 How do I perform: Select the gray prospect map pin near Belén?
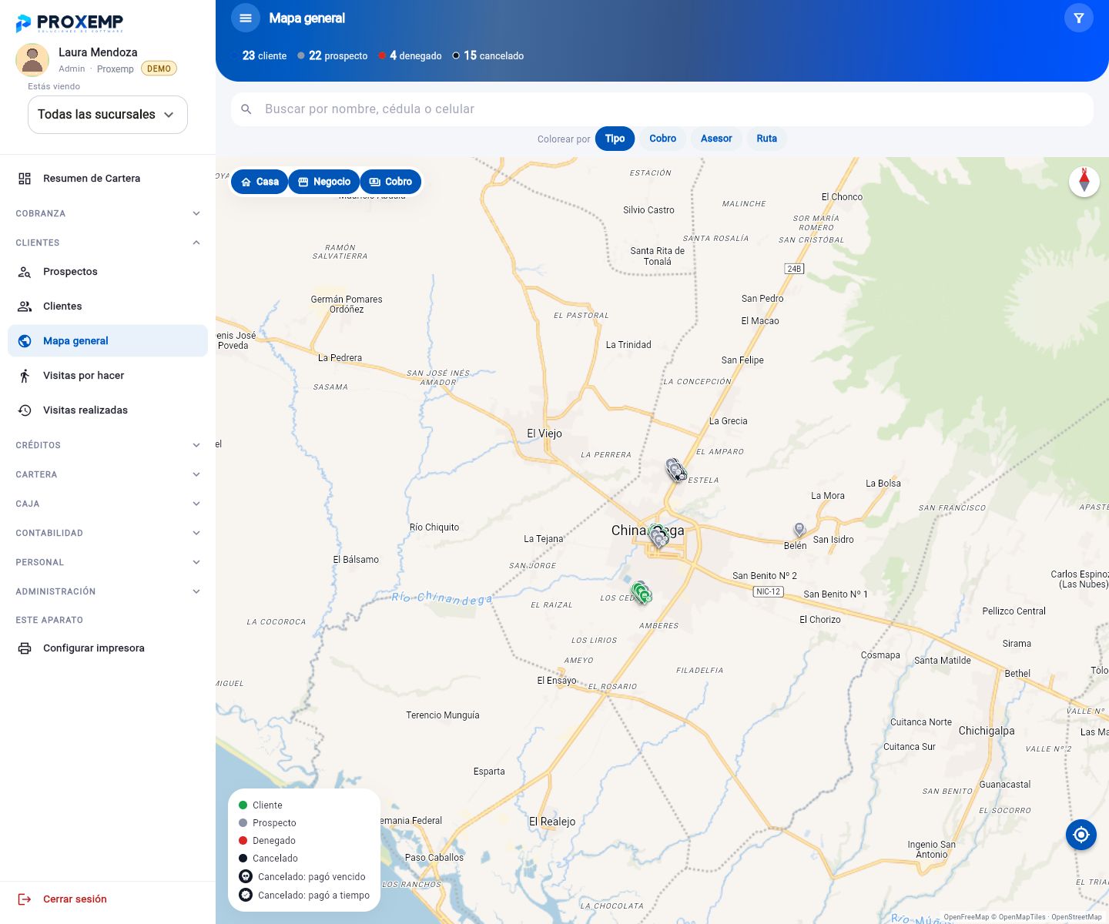799,530
